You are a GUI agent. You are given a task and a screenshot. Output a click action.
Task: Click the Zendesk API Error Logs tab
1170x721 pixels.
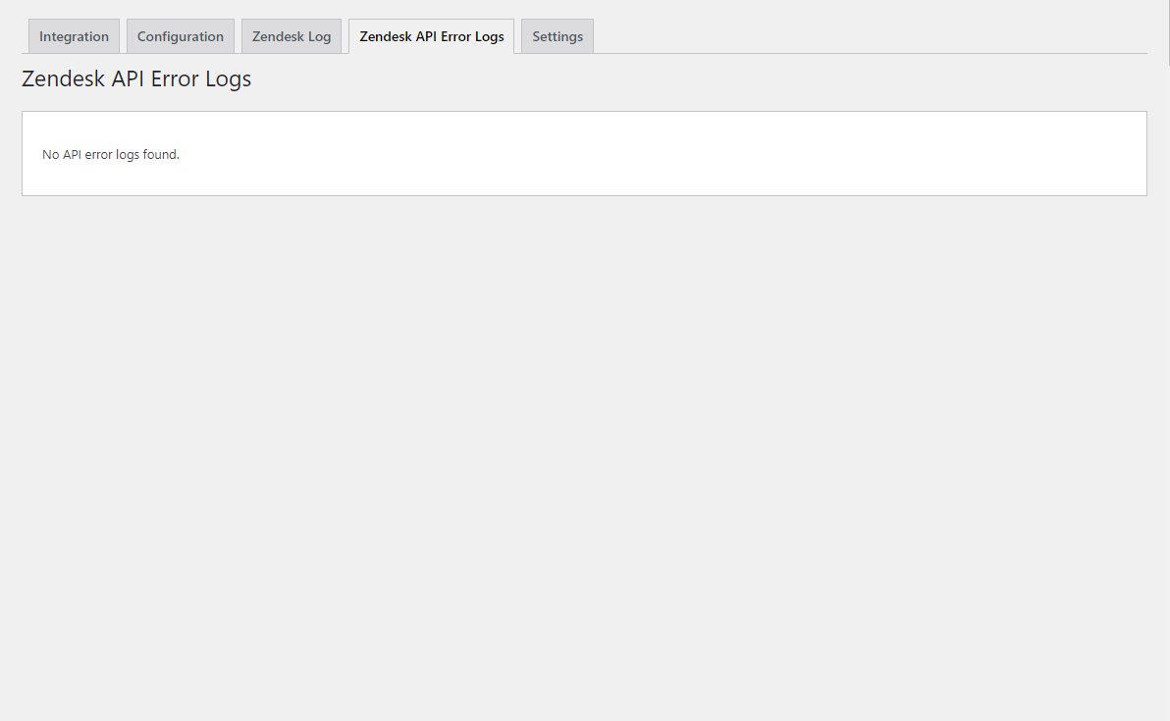pos(431,36)
